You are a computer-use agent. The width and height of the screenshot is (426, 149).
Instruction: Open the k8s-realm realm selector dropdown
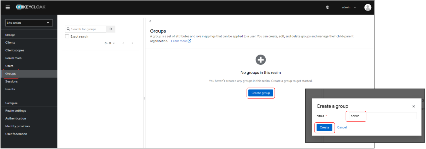[29, 23]
